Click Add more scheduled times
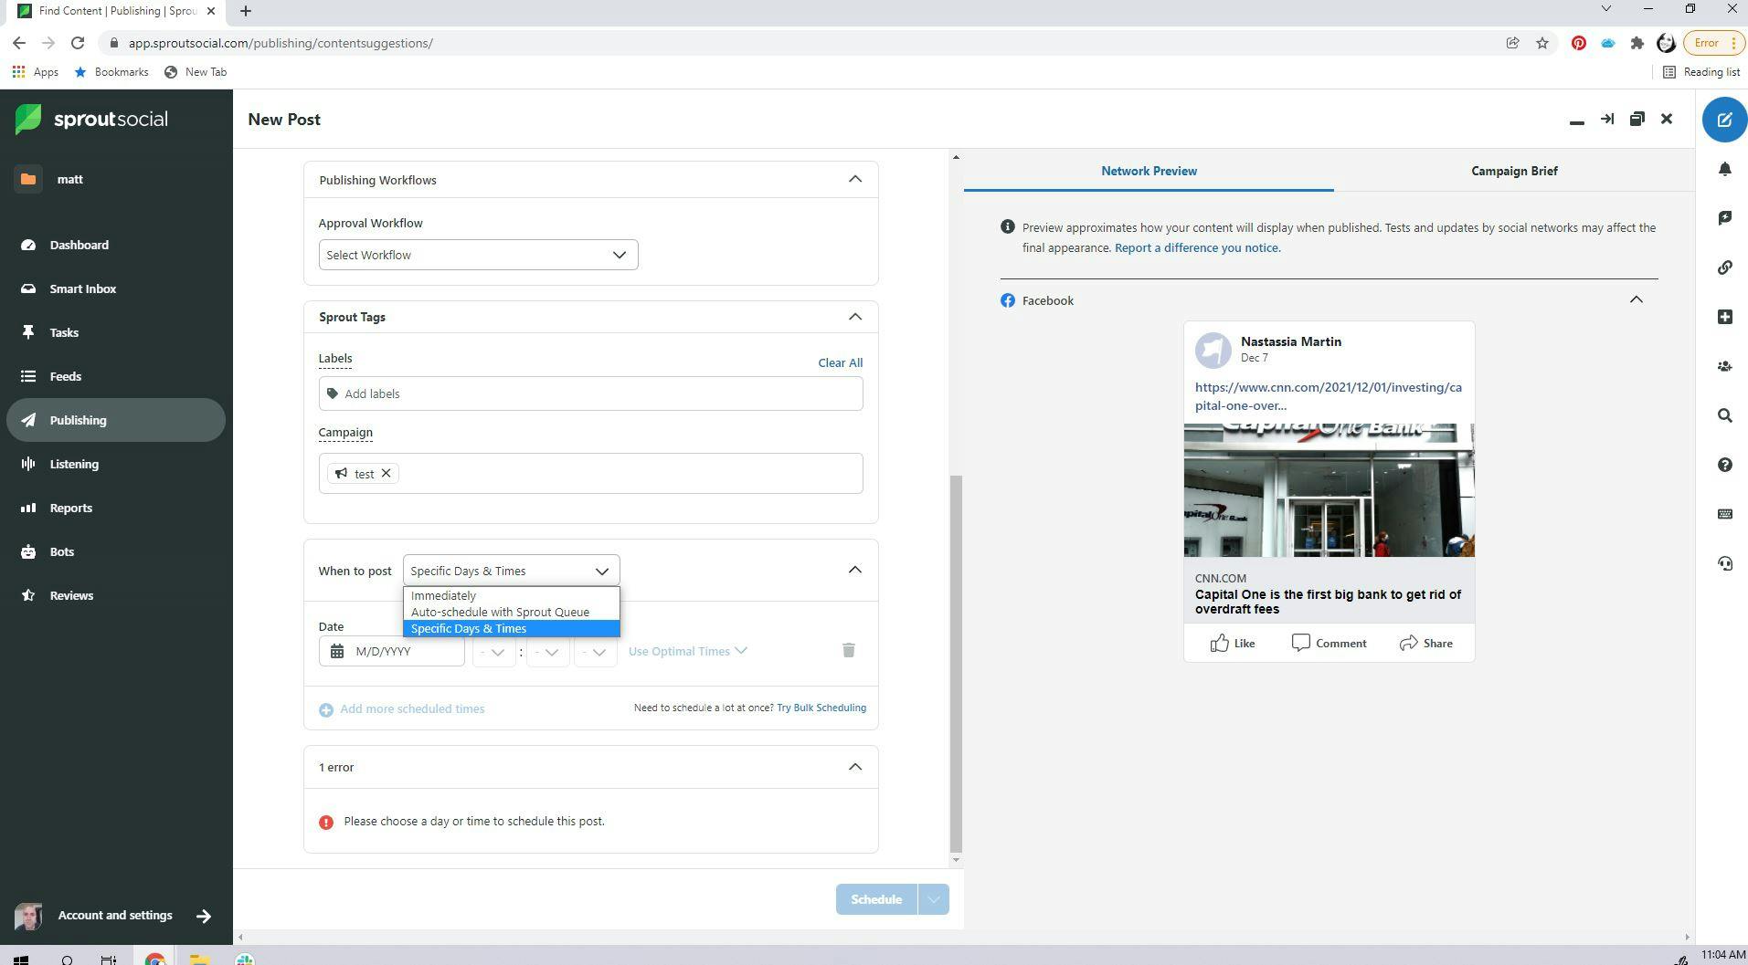This screenshot has height=965, width=1748. pos(401,709)
